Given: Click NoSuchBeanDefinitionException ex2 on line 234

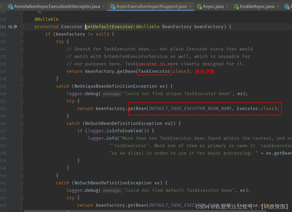Looking at the screenshot, I should click(129, 123).
